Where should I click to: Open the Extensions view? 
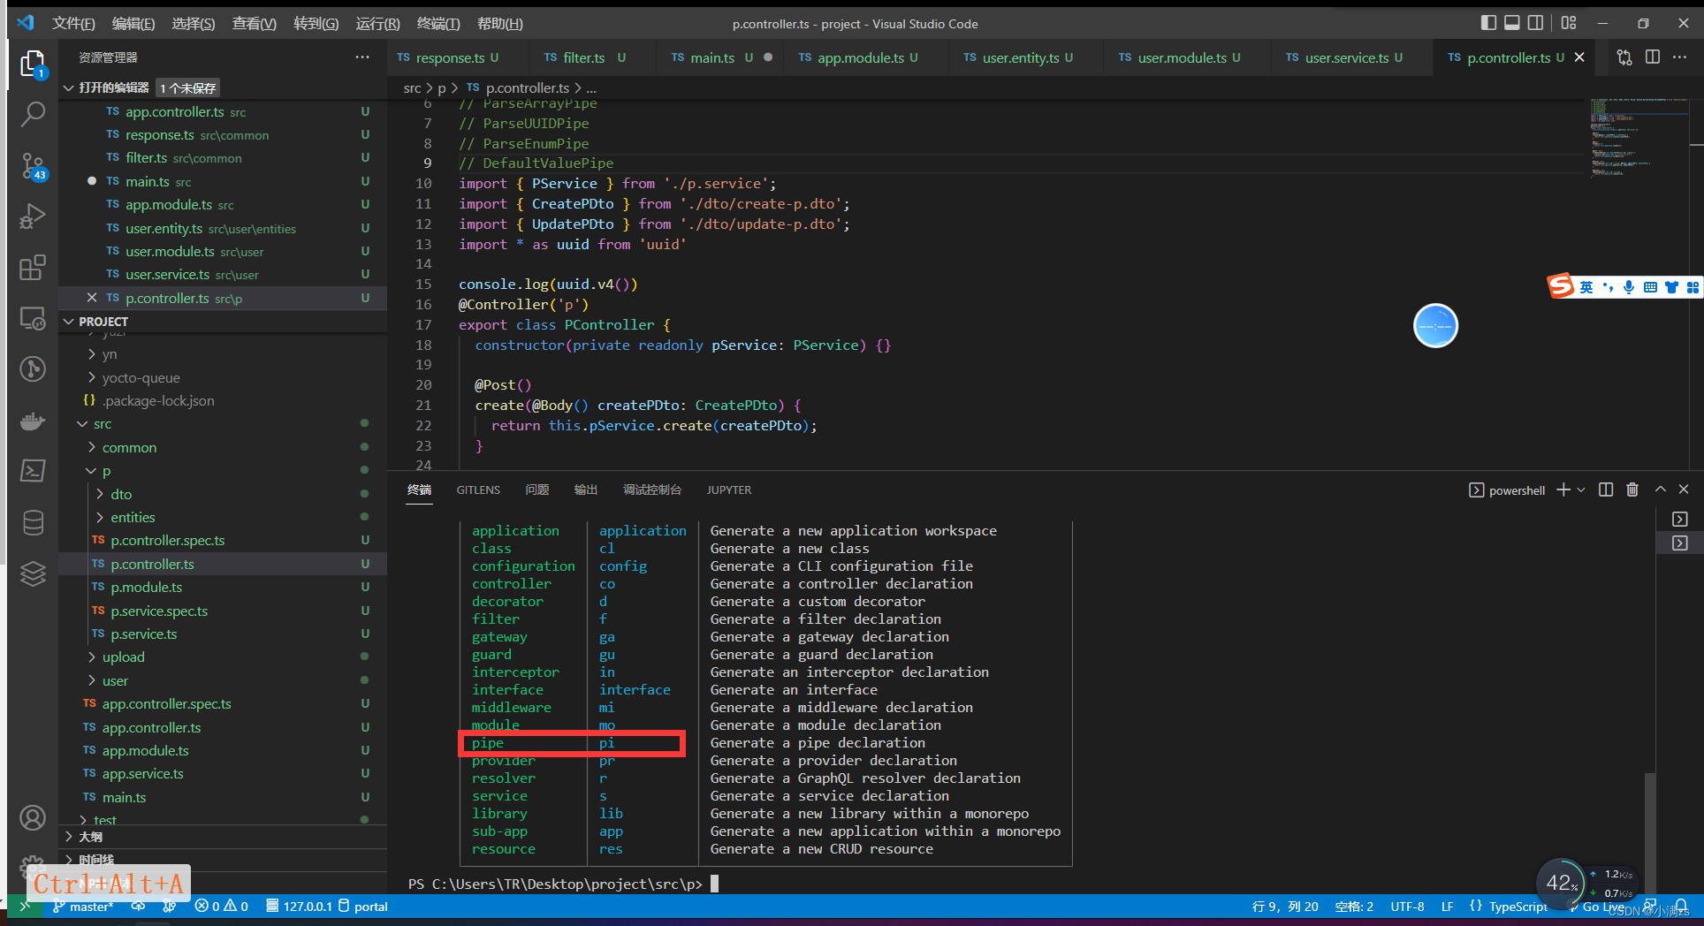point(33,267)
